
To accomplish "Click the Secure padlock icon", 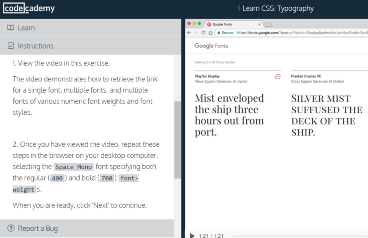I will pyautogui.click(x=219, y=33).
